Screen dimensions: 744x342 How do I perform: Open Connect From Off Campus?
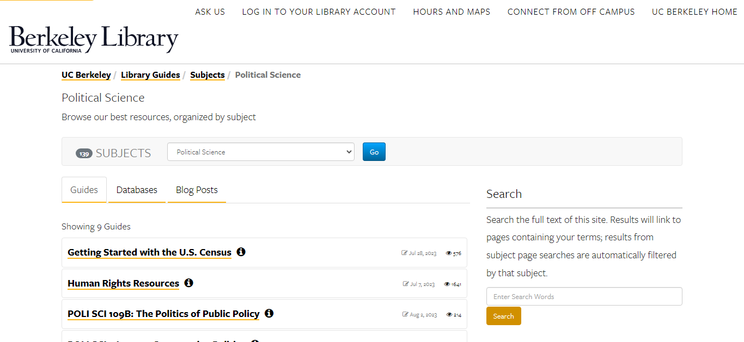(x=571, y=12)
